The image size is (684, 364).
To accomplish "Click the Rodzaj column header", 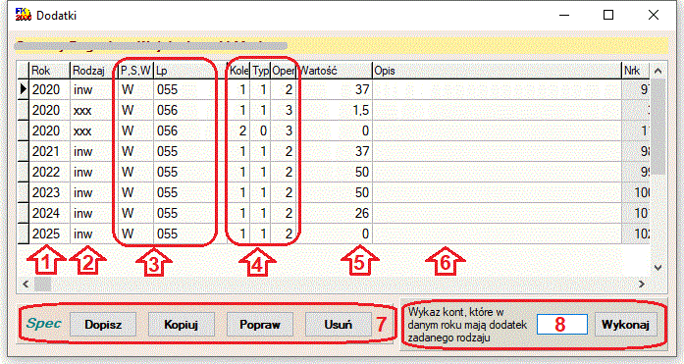I will point(94,71).
